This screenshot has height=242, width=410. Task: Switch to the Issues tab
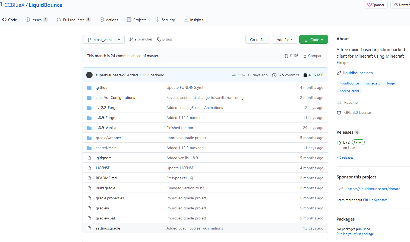pos(37,20)
